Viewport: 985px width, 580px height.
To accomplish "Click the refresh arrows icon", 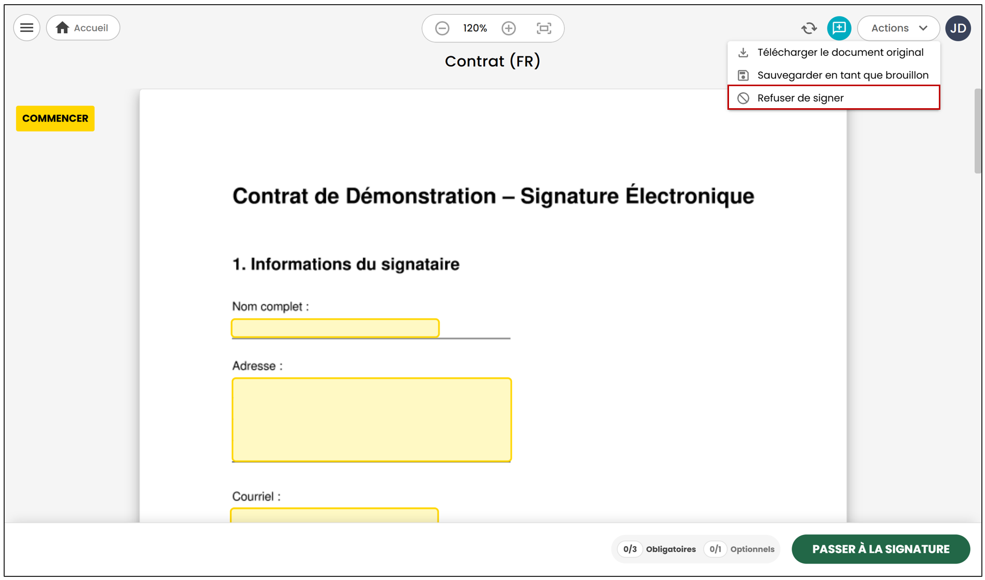I will pos(809,28).
